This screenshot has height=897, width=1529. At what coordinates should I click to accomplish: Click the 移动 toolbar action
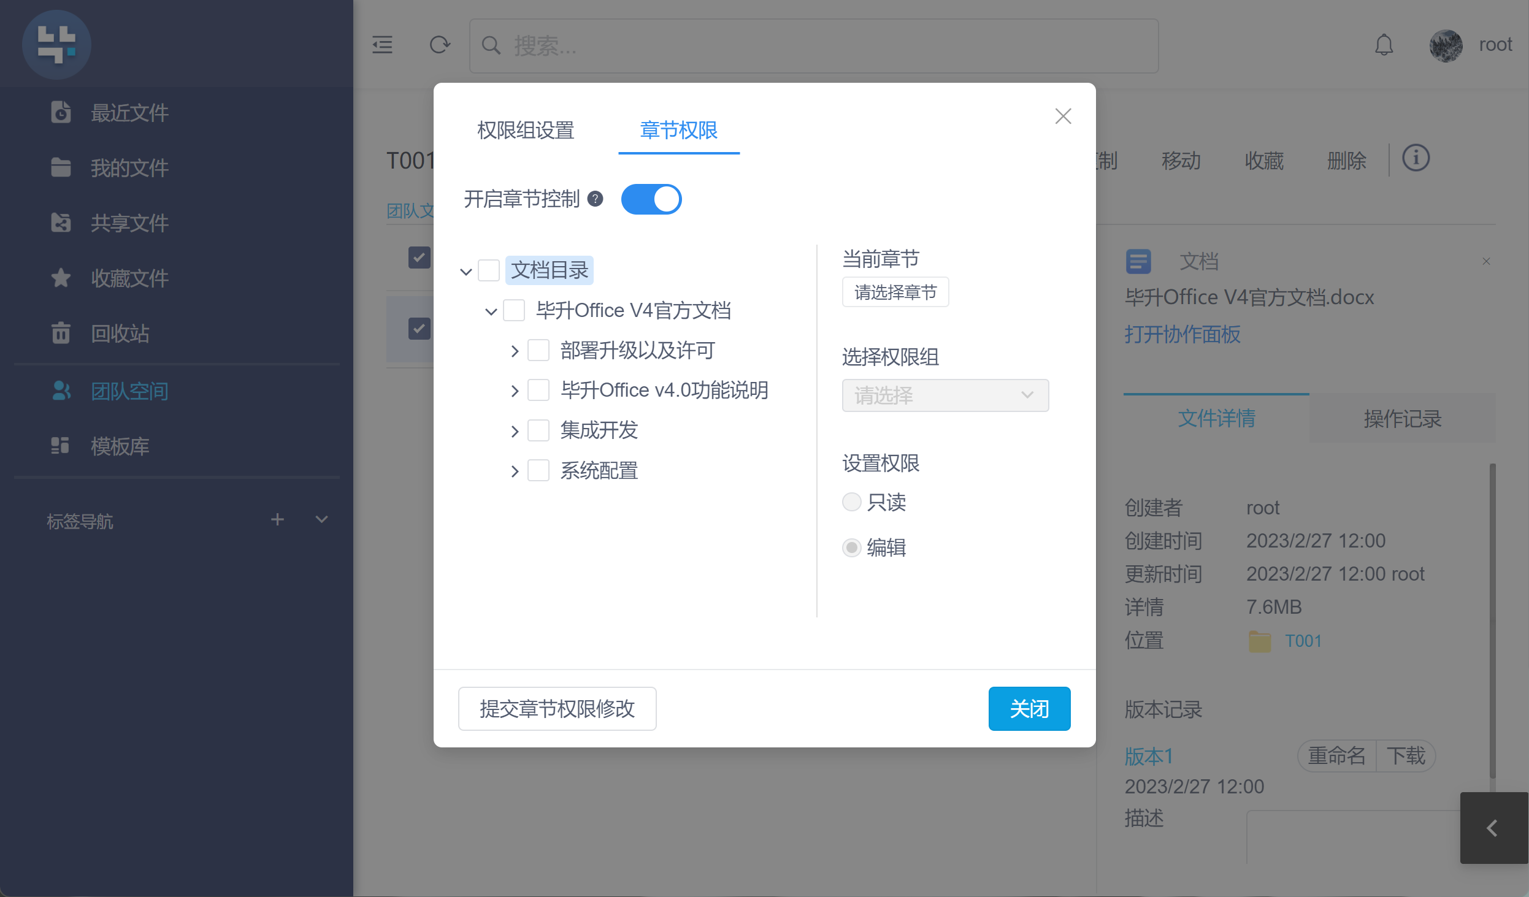click(x=1181, y=161)
